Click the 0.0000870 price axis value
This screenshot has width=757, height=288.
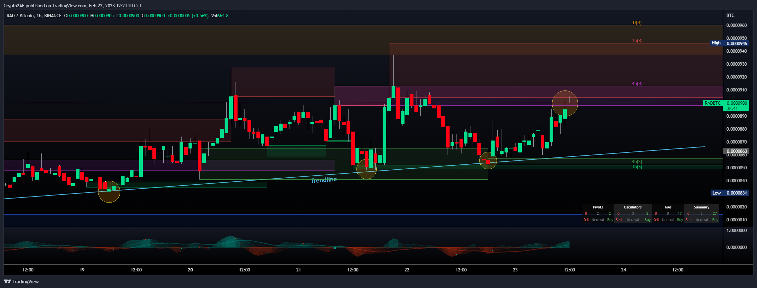pos(736,142)
